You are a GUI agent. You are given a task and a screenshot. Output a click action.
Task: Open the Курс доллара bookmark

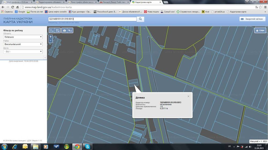(x=80, y=12)
